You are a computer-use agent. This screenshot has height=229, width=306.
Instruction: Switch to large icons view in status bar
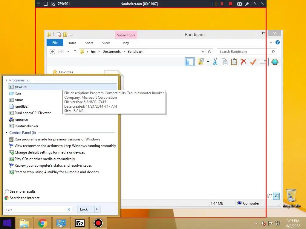click(276, 196)
